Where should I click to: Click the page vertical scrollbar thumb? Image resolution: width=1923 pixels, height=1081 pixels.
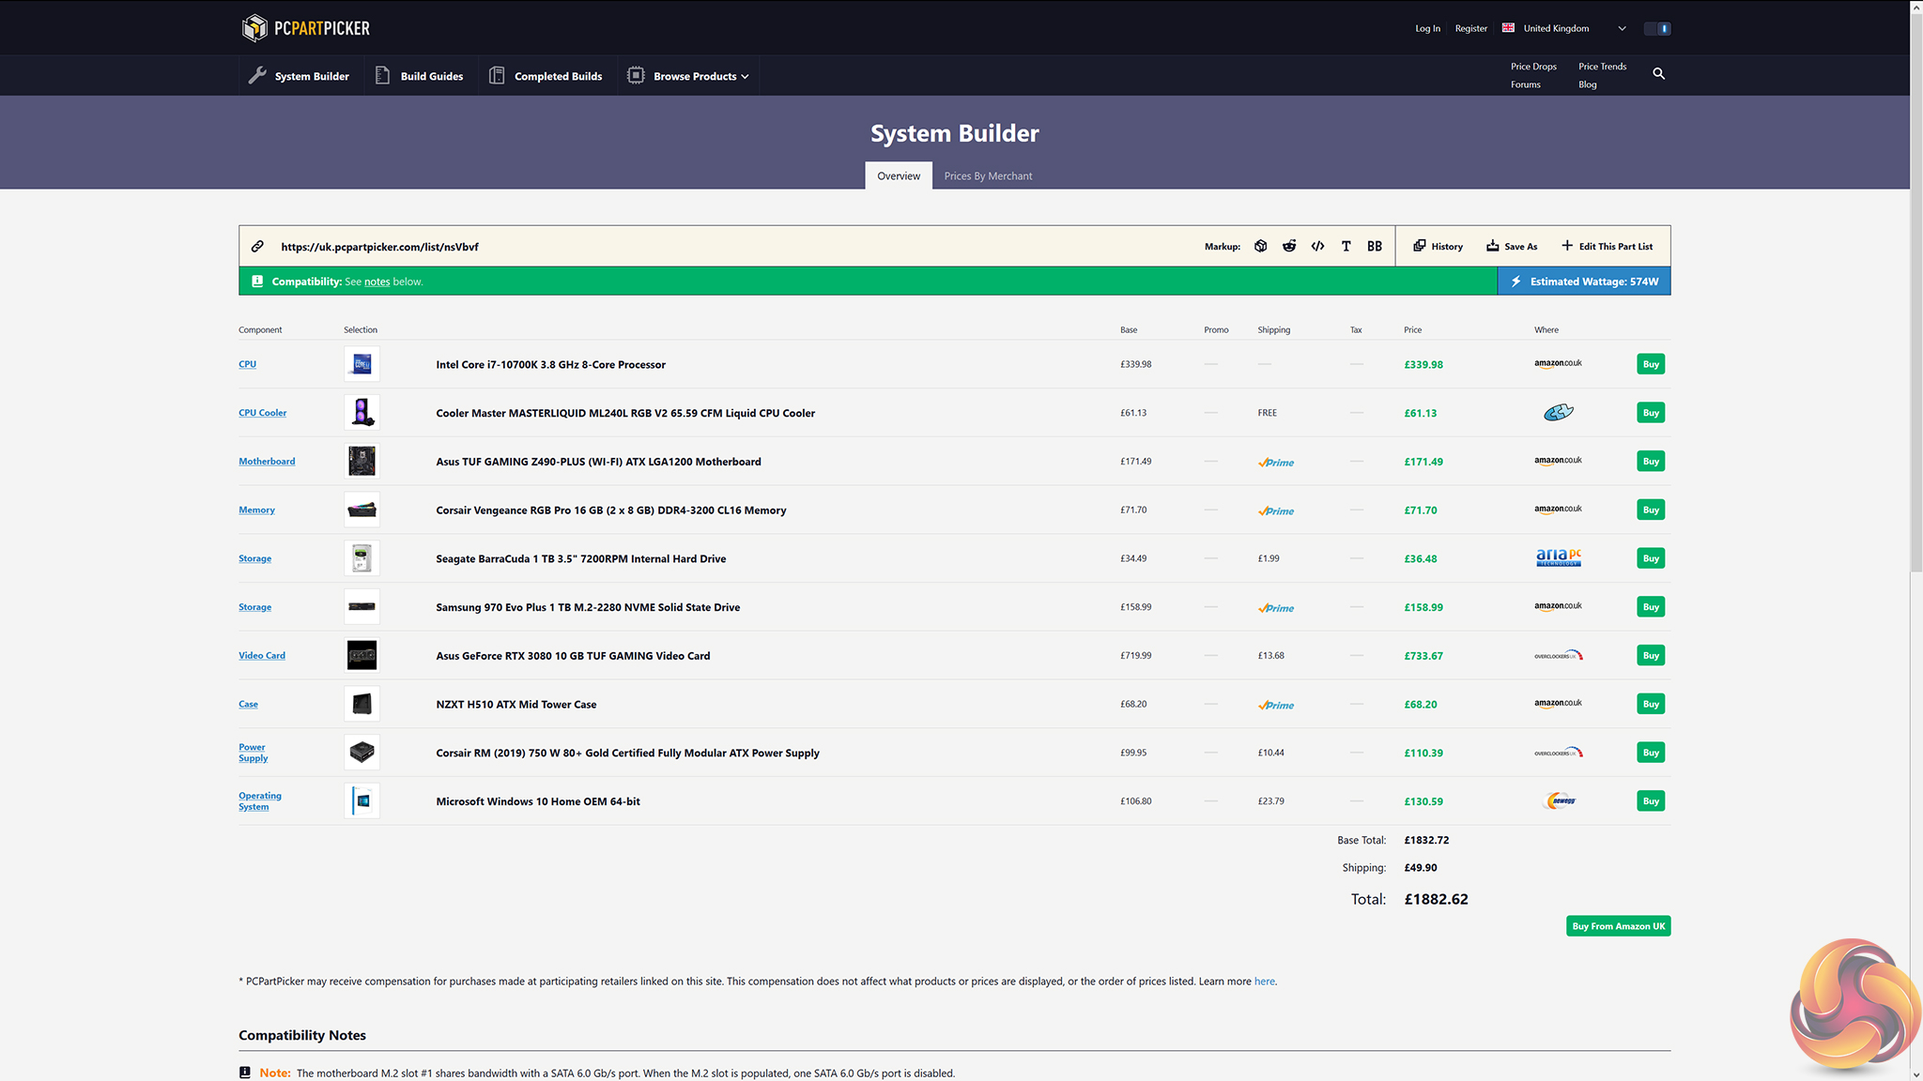click(1916, 291)
